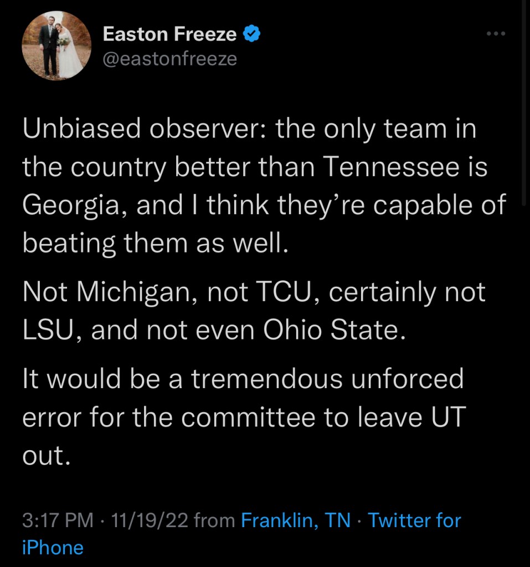This screenshot has height=567, width=530.
Task: Click the @eastonfreeze handle
Action: click(170, 58)
